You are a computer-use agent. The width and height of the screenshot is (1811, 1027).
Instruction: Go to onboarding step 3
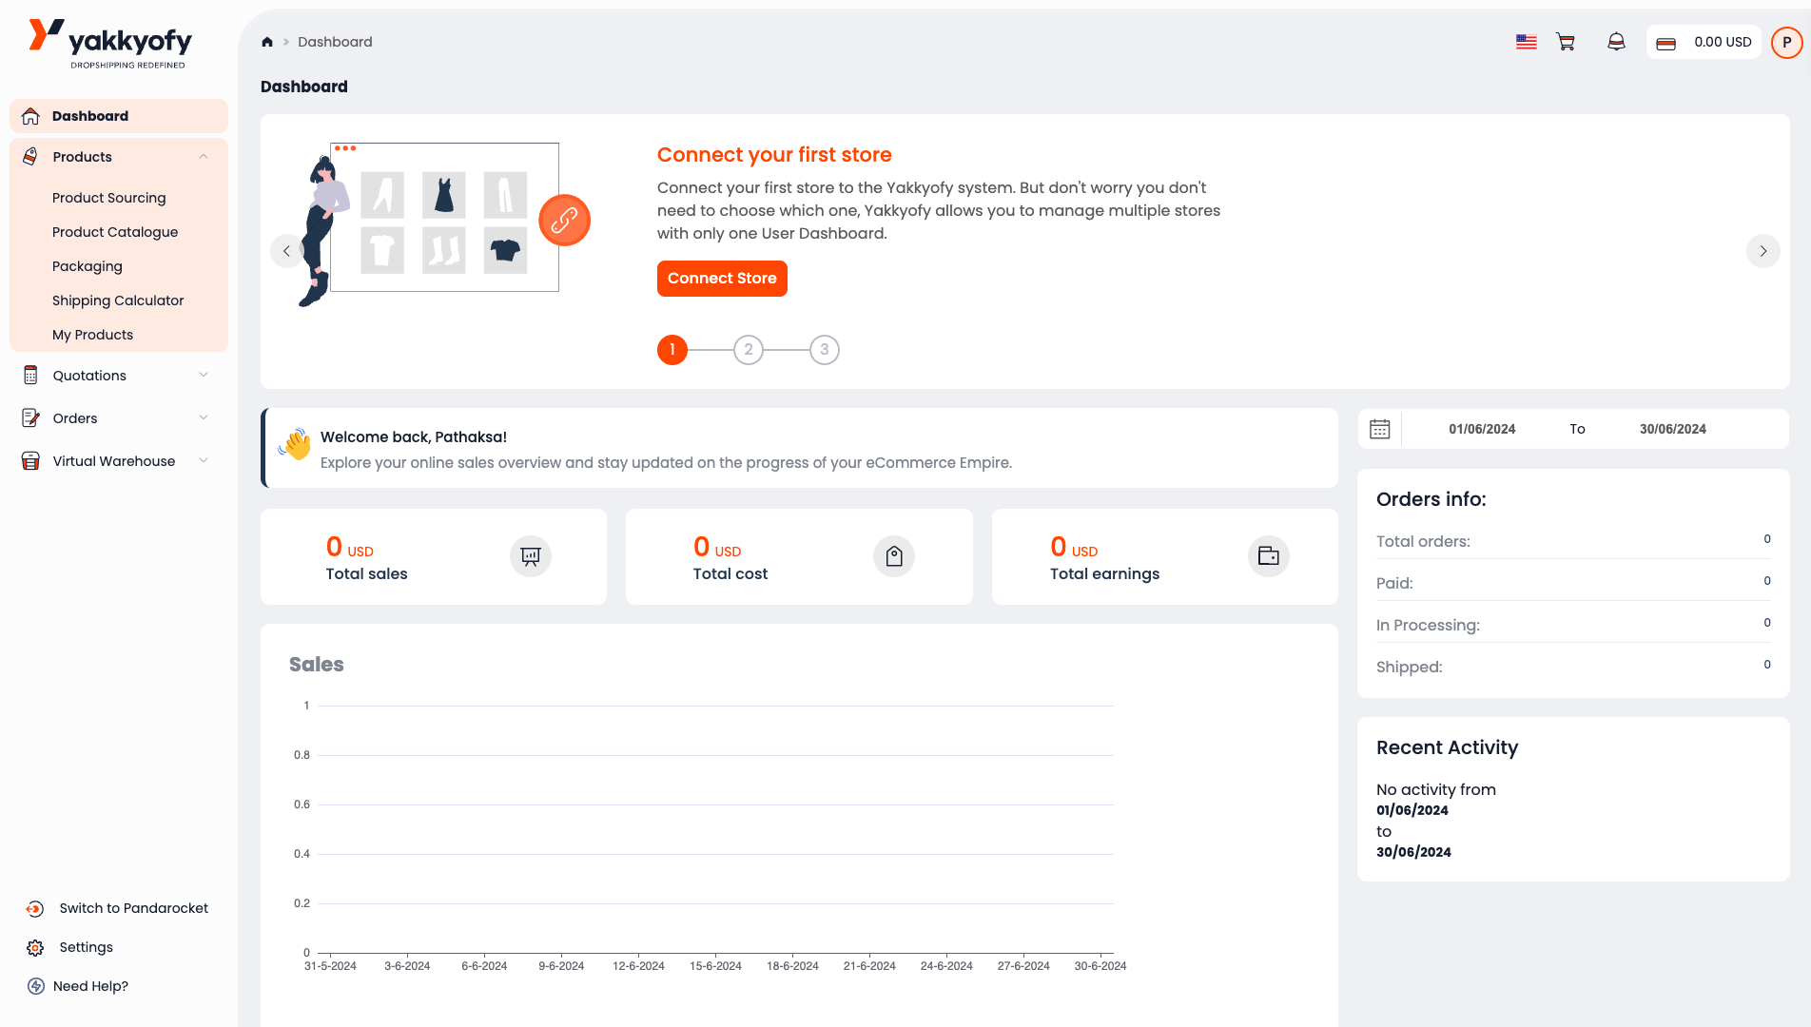824,350
